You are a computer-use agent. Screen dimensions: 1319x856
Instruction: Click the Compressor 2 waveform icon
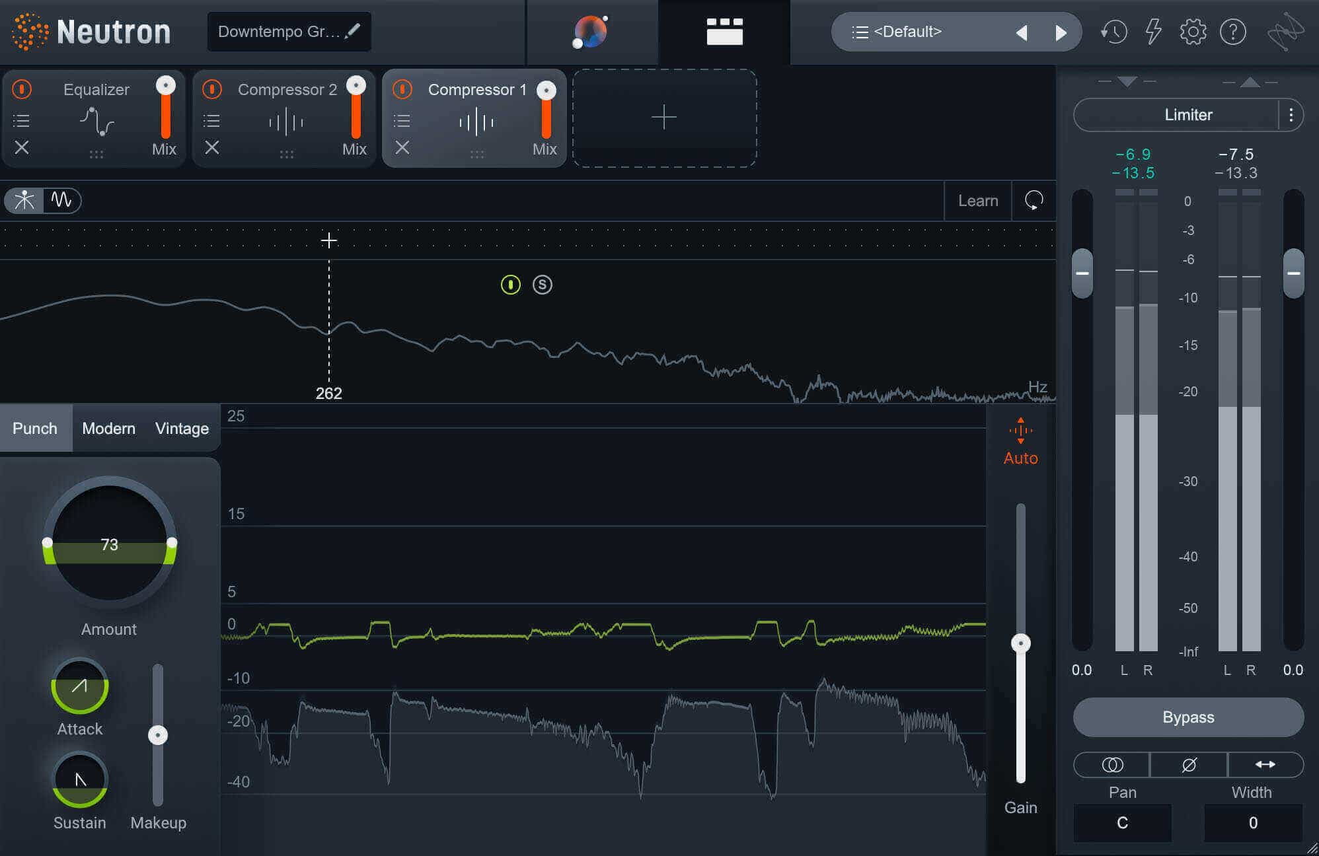click(286, 122)
